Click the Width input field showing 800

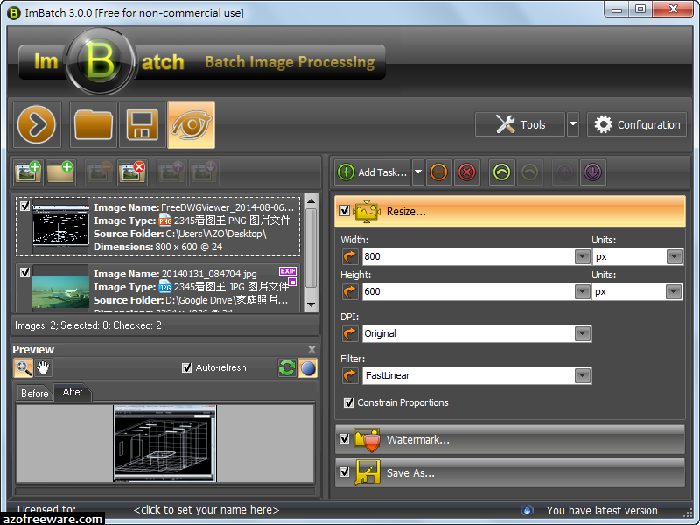pos(468,256)
